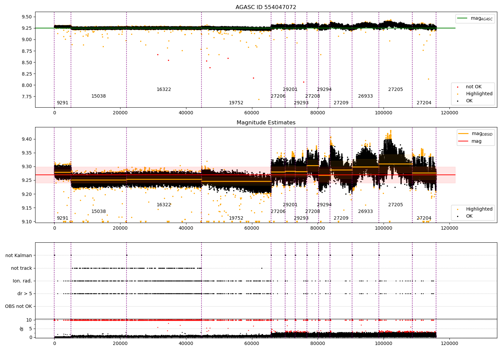Click obsid label 26933 in AGASC ID panel

click(365, 96)
